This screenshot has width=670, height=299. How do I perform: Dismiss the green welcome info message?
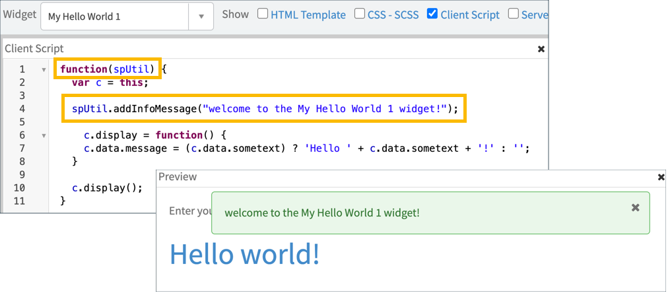tap(635, 208)
